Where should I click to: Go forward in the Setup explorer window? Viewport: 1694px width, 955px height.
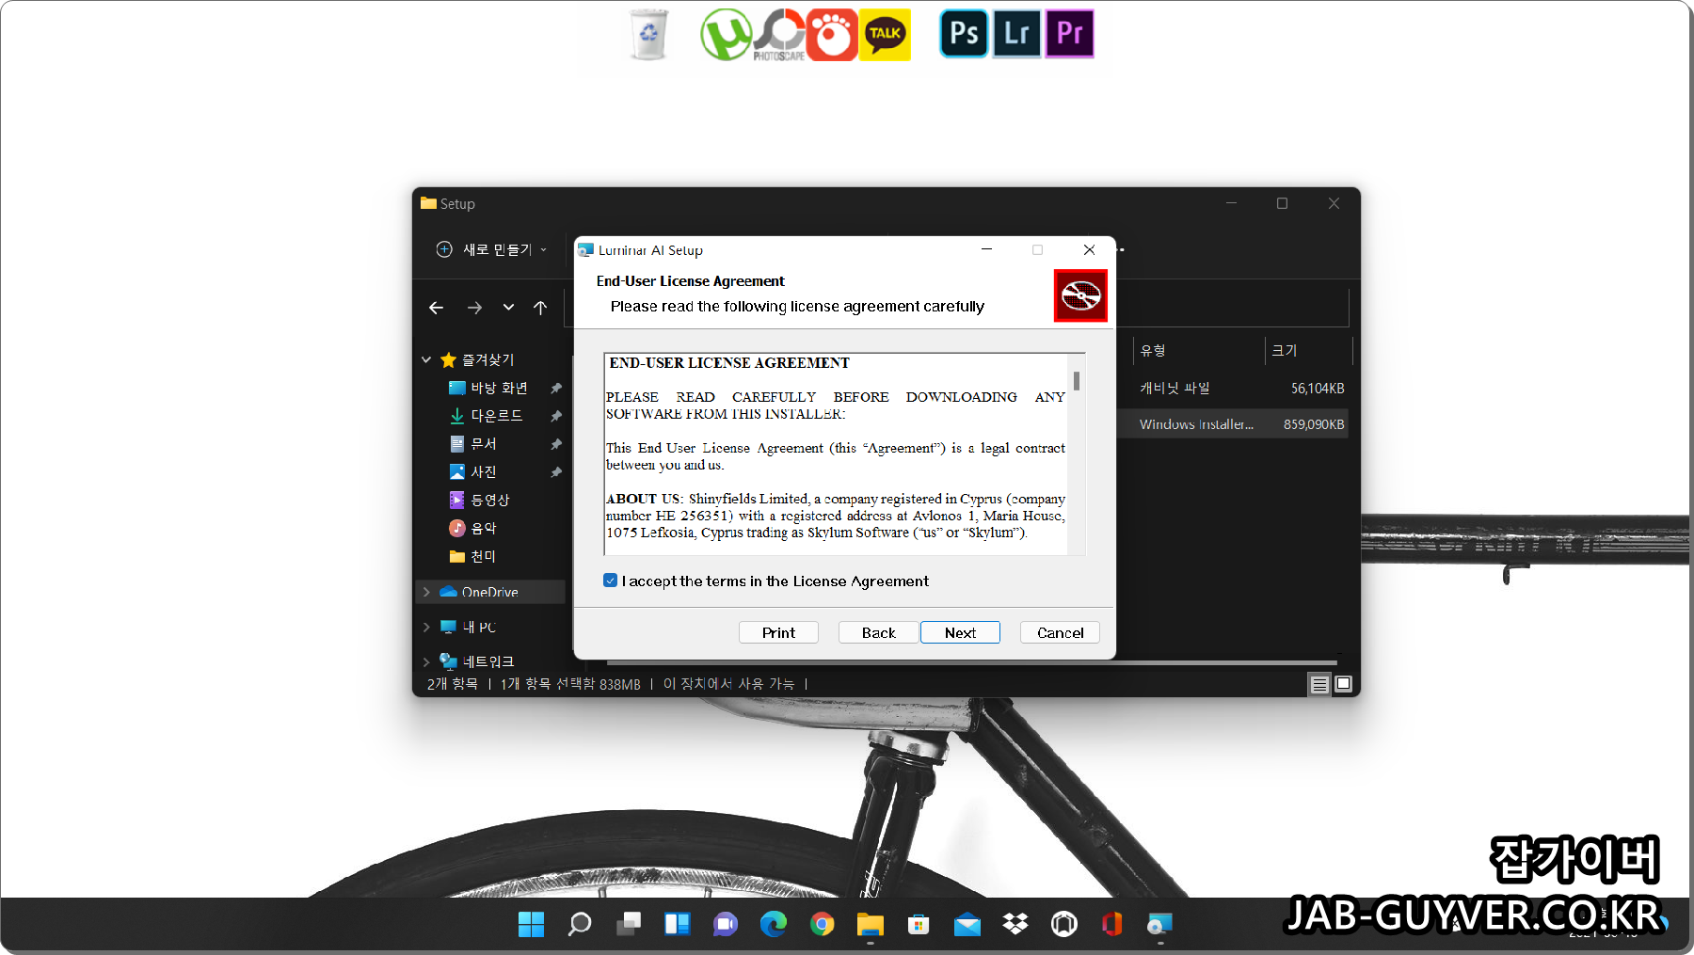[x=474, y=308]
